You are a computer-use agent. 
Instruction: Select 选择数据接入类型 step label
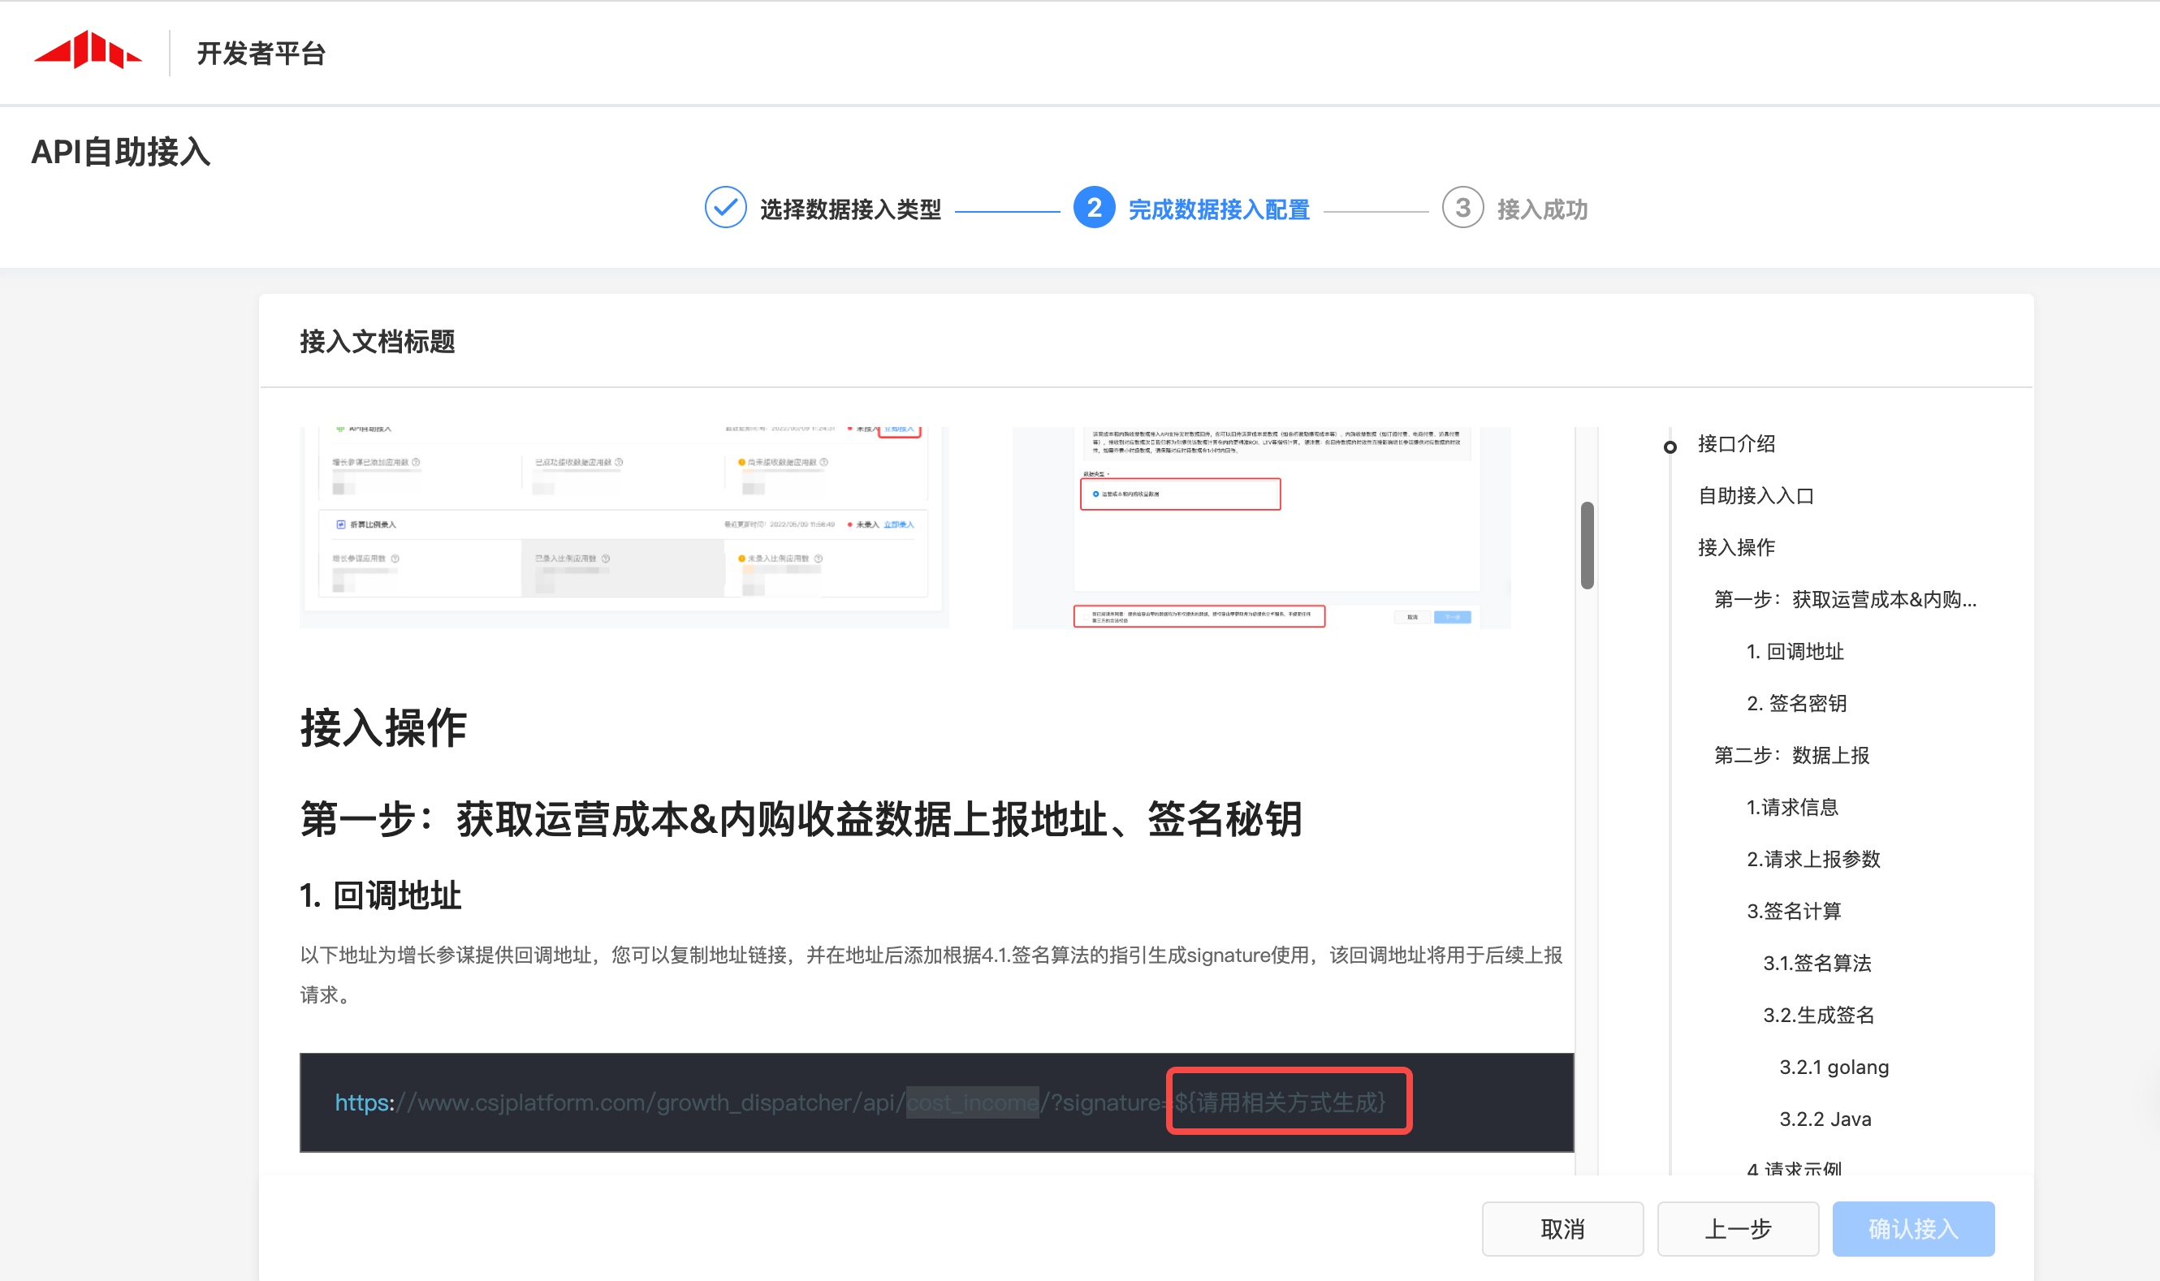pyautogui.click(x=850, y=209)
